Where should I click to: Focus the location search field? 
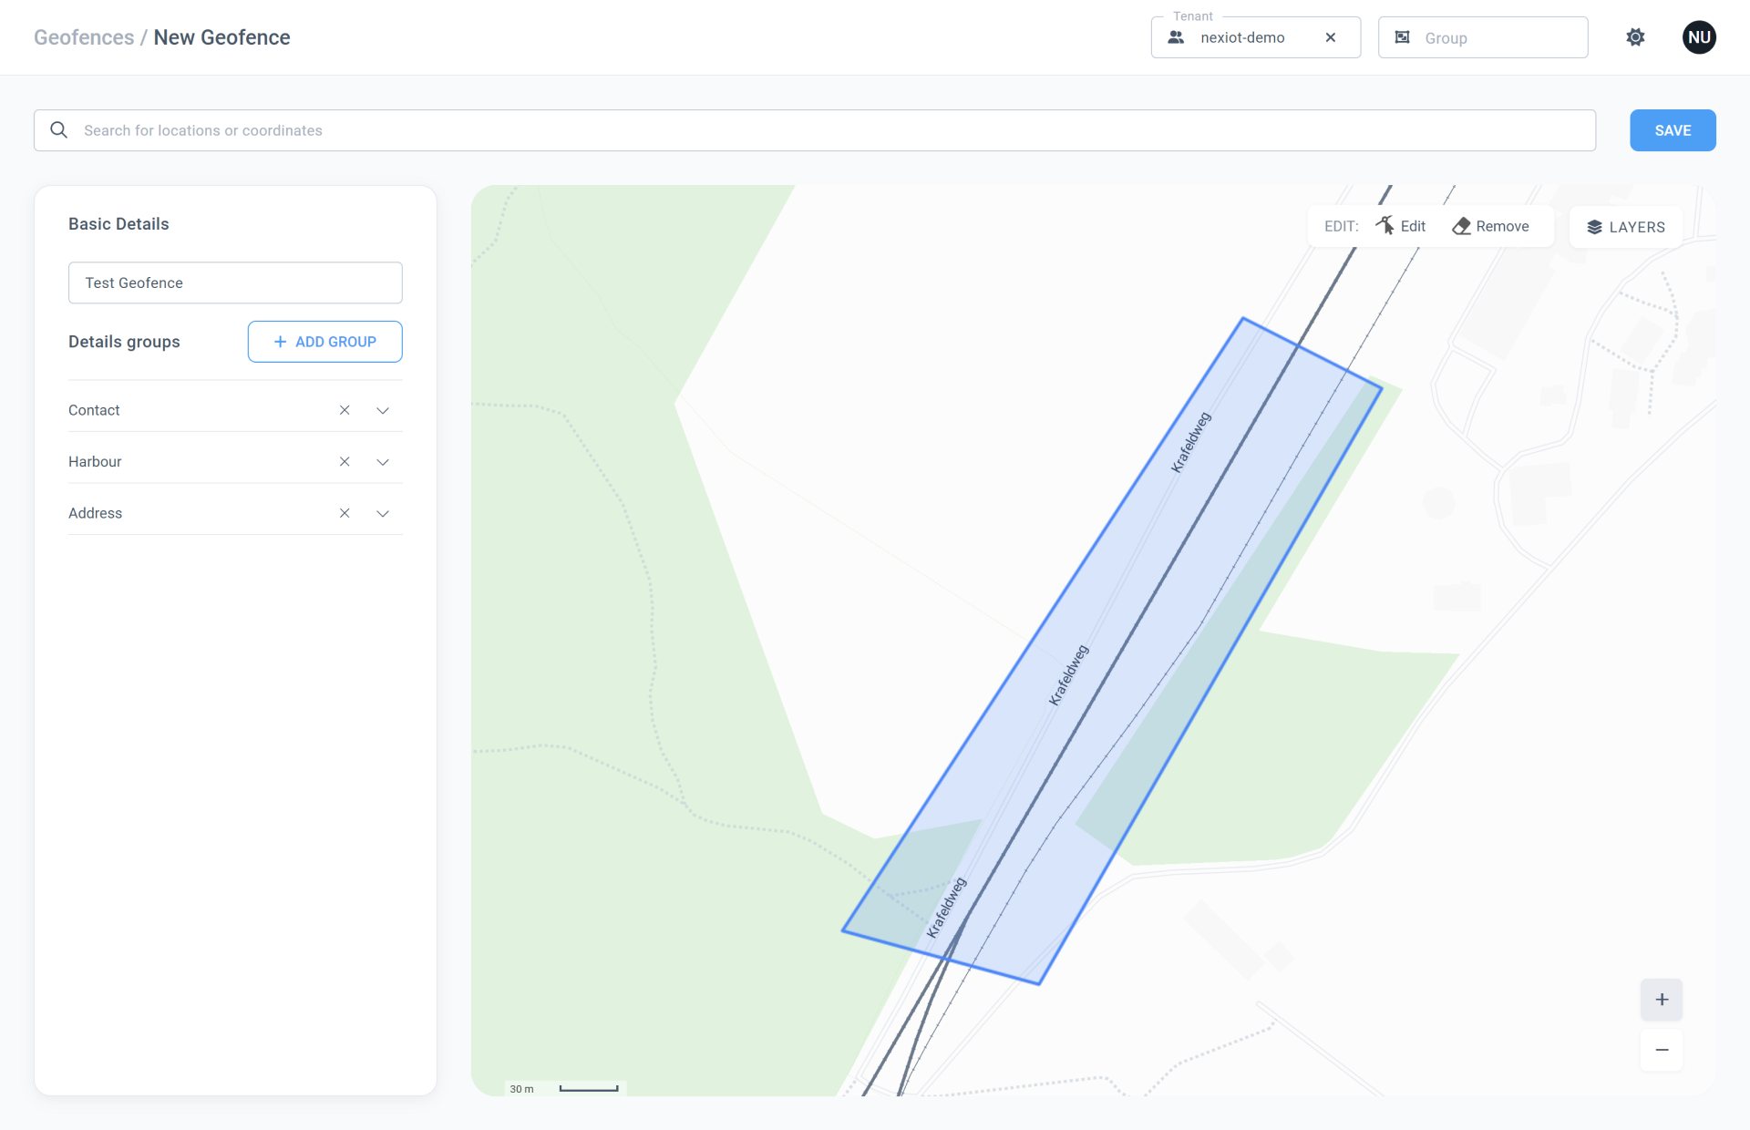point(815,130)
